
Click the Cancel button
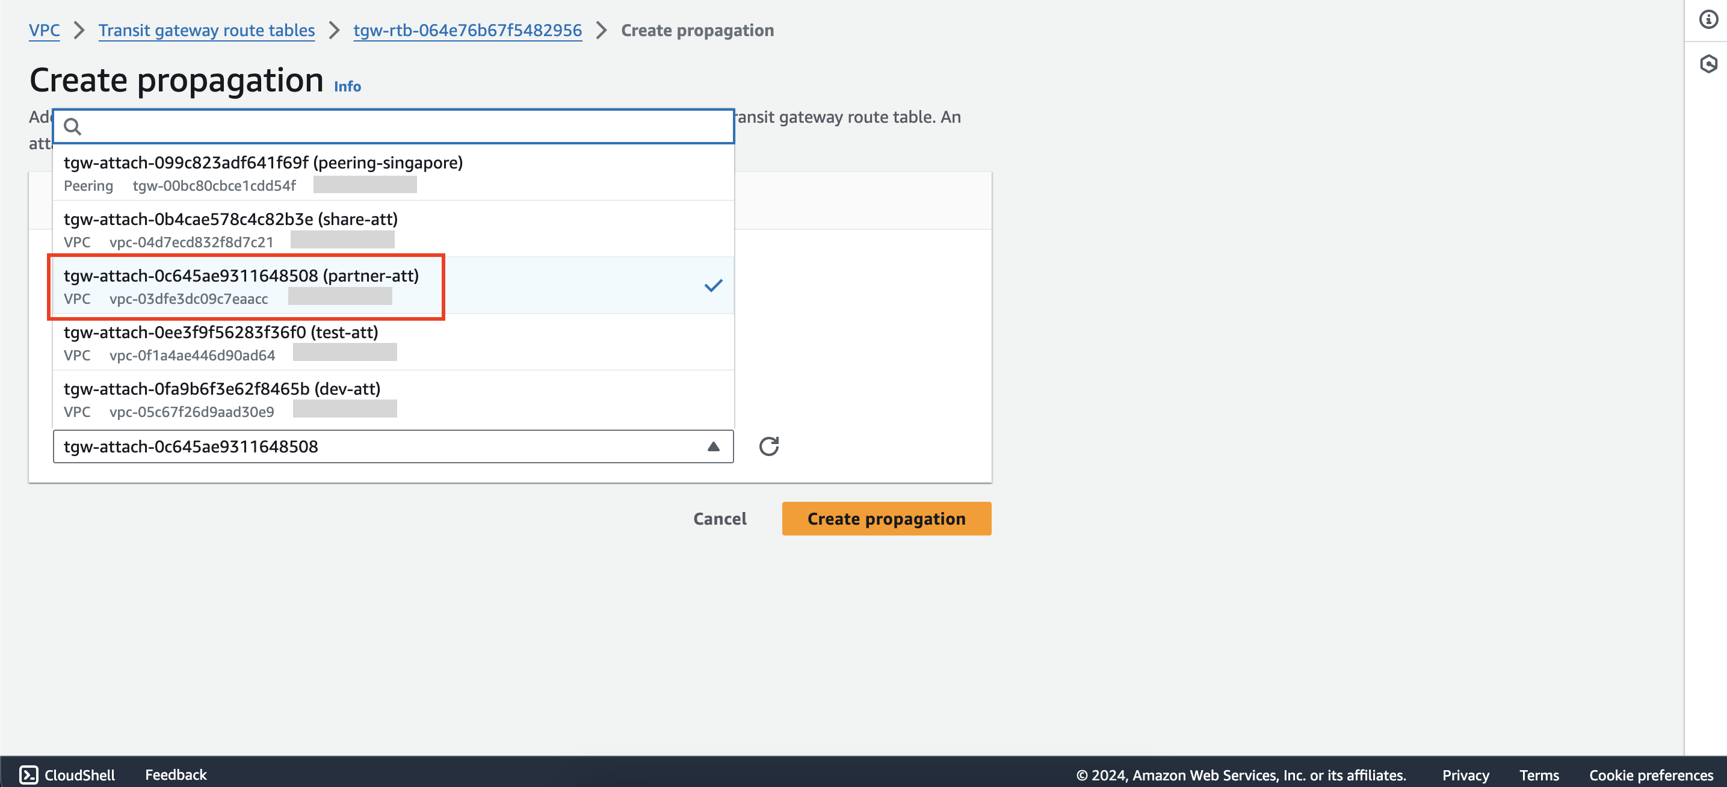click(x=719, y=519)
